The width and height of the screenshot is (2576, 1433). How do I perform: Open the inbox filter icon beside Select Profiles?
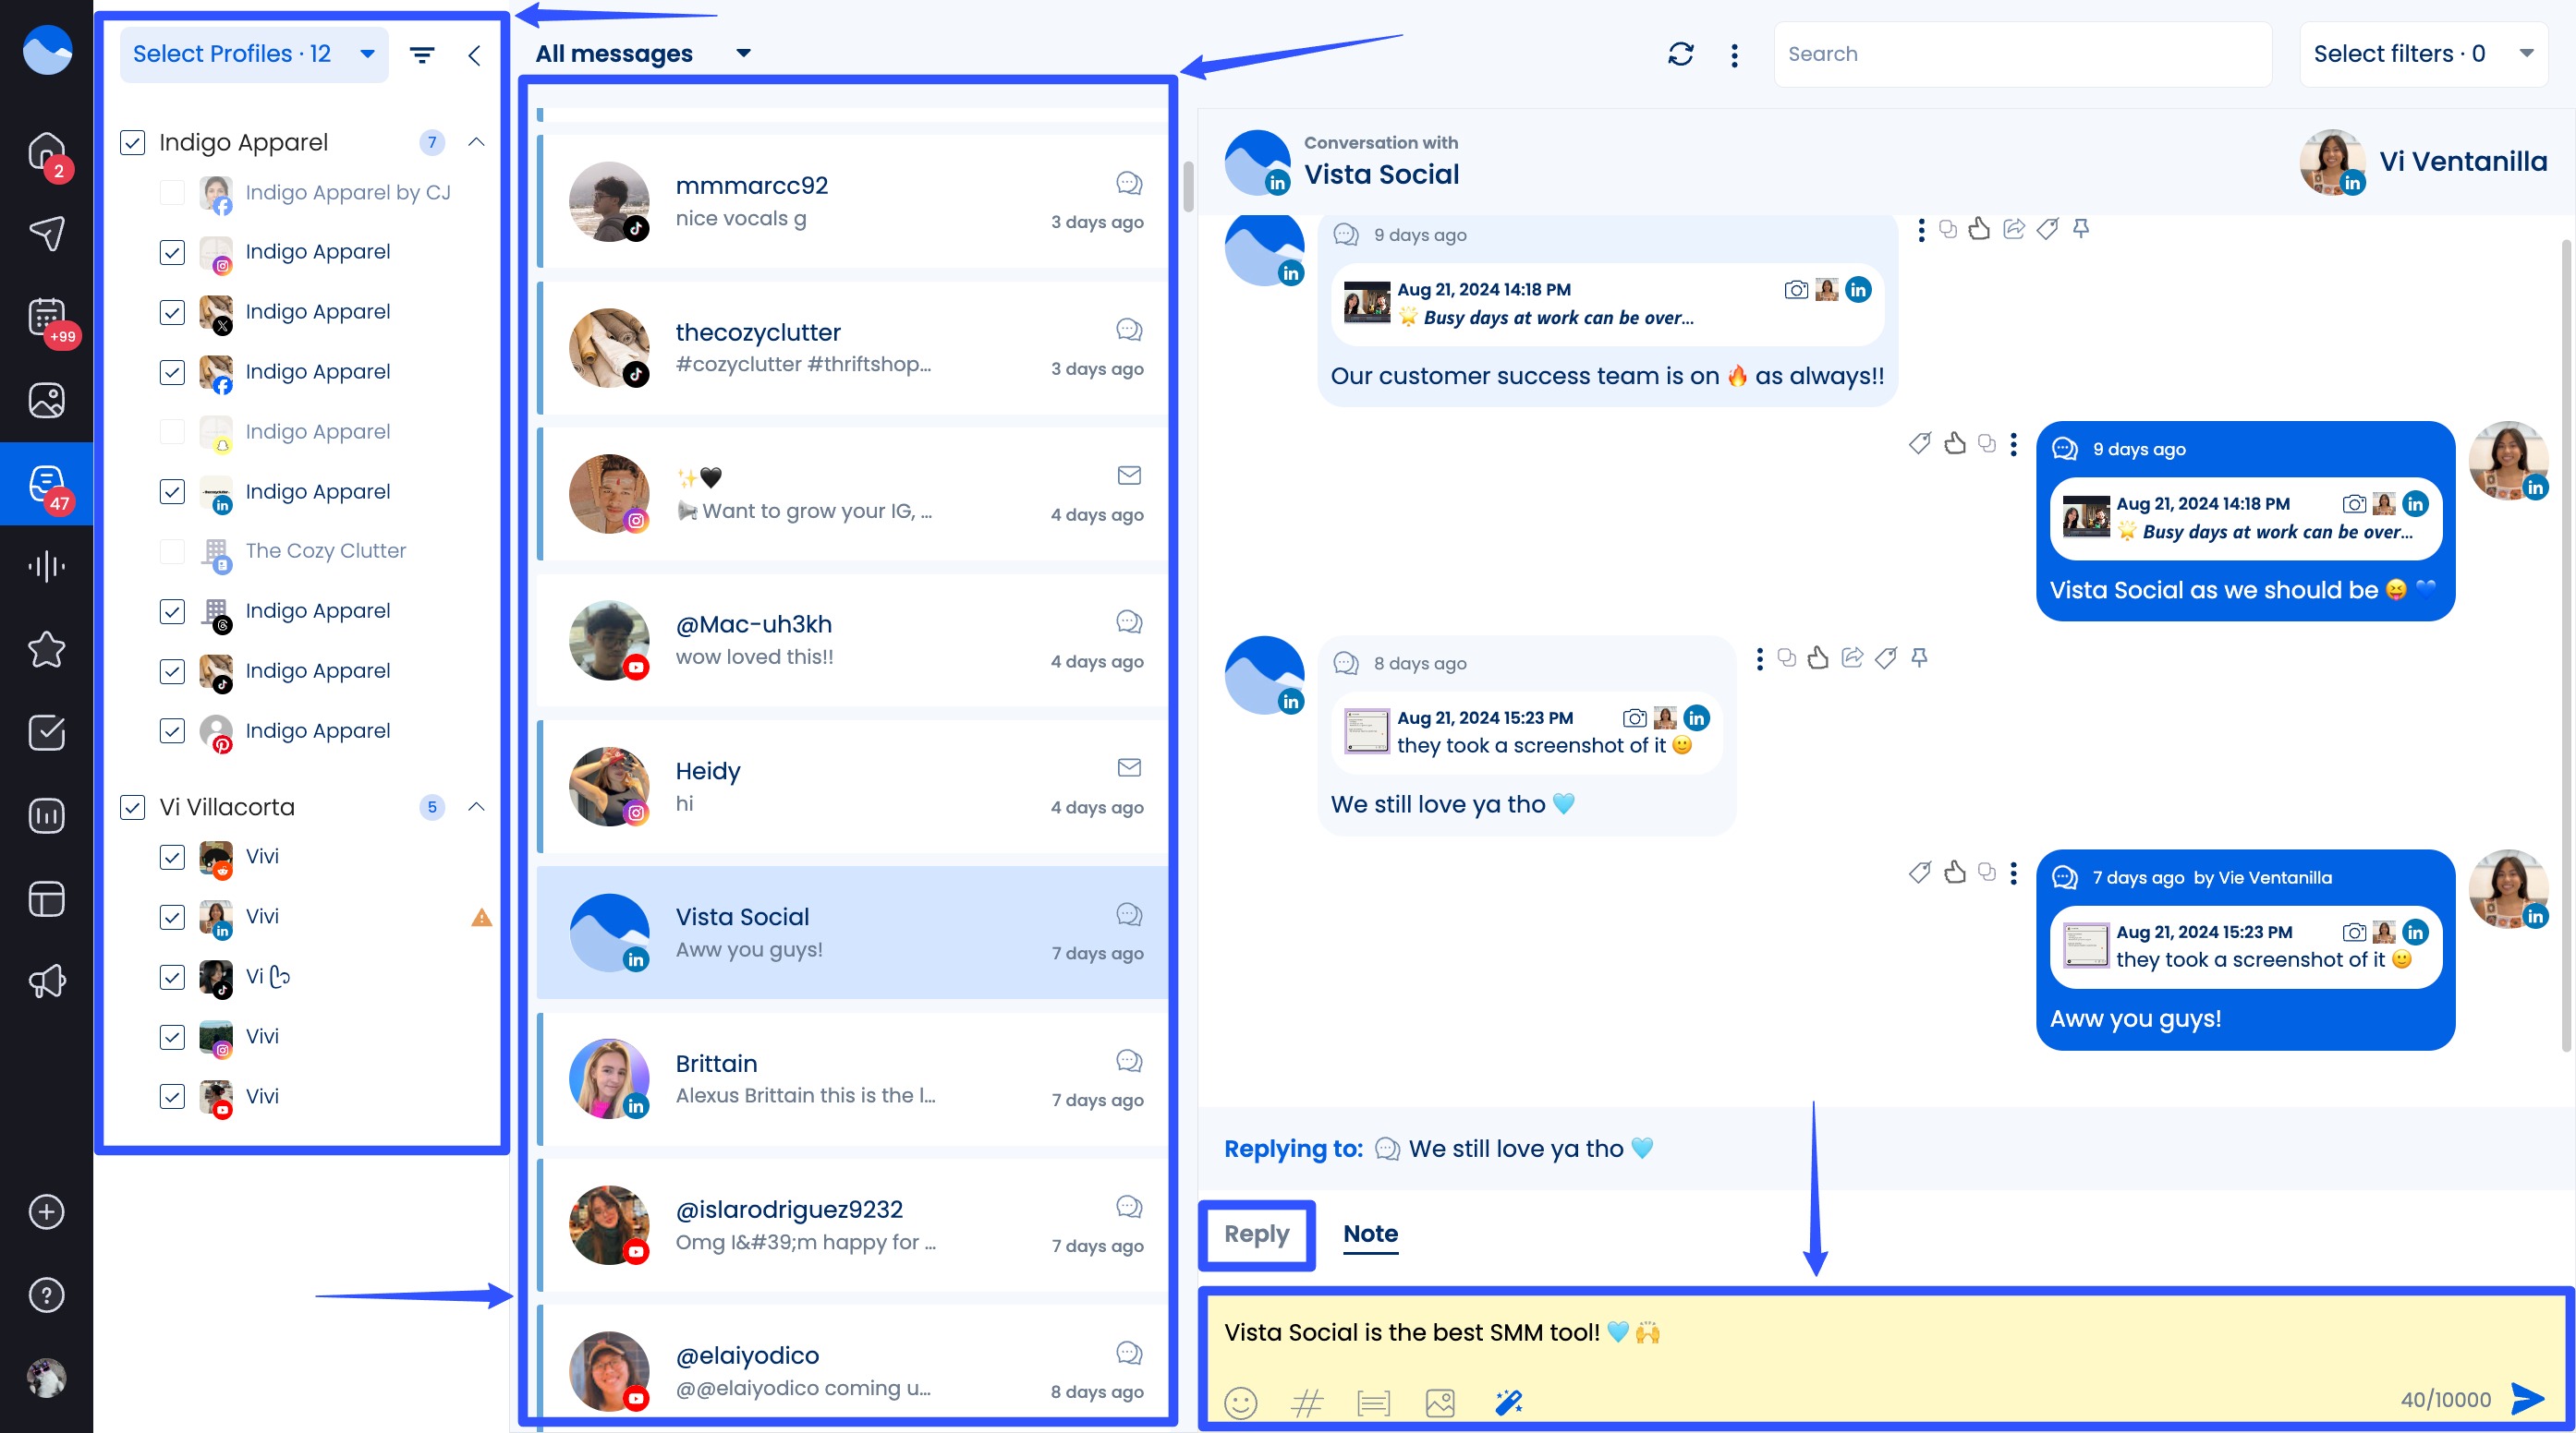(422, 54)
